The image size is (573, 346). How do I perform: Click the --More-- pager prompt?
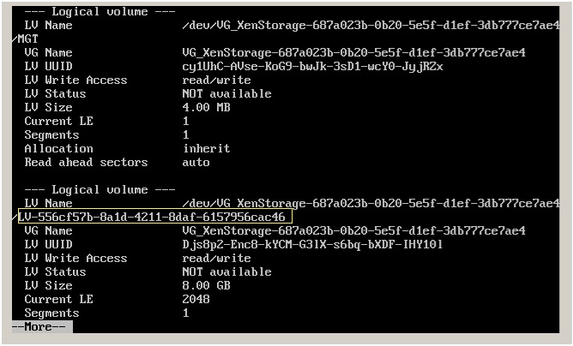[x=41, y=326]
